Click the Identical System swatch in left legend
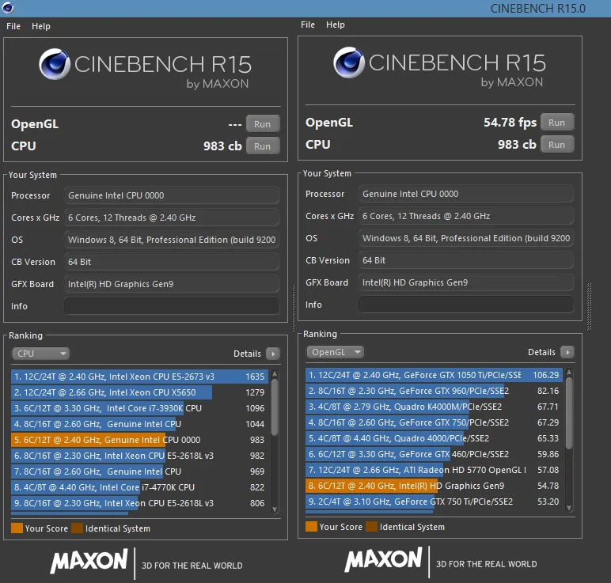 pos(77,528)
